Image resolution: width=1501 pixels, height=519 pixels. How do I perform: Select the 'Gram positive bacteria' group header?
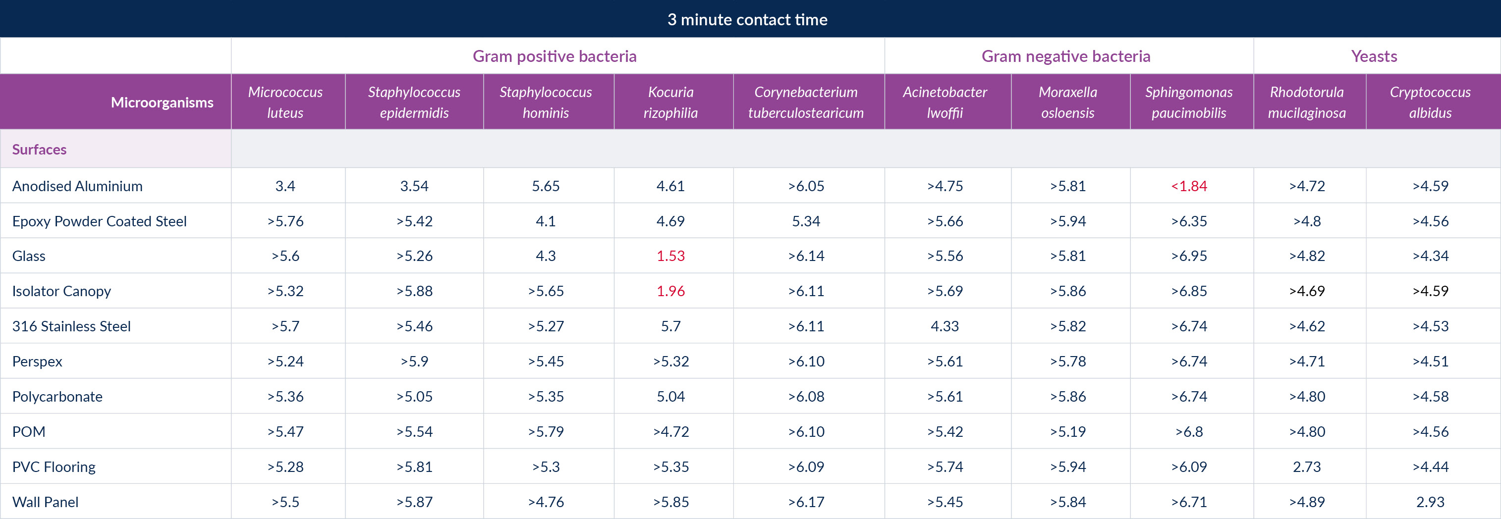[554, 56]
